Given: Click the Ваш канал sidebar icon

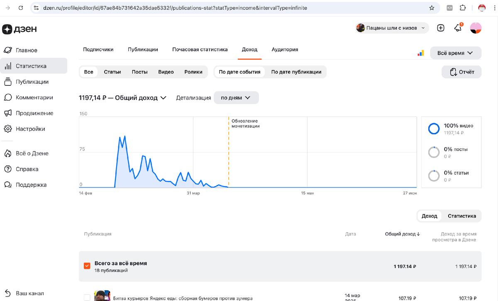Looking at the screenshot, I should 8,293.
